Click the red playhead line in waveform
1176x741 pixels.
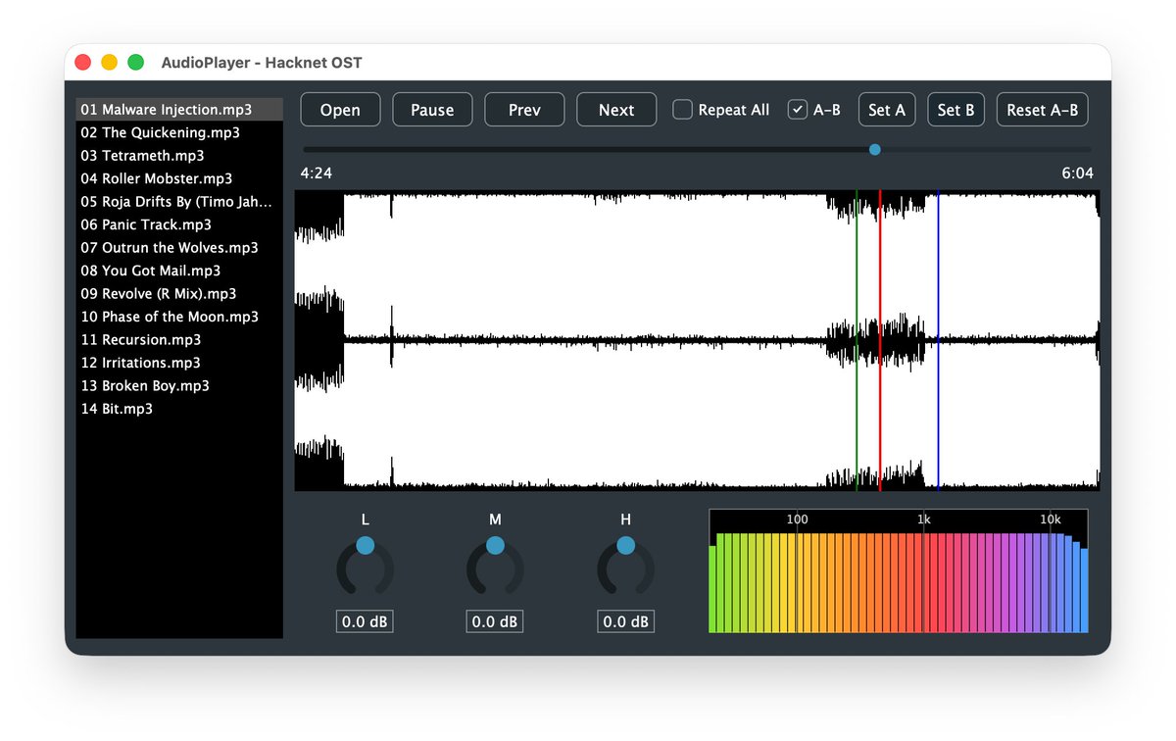[x=880, y=340]
